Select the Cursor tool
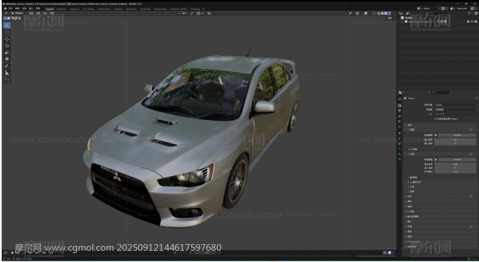This screenshot has height=262, width=479. pyautogui.click(x=7, y=32)
